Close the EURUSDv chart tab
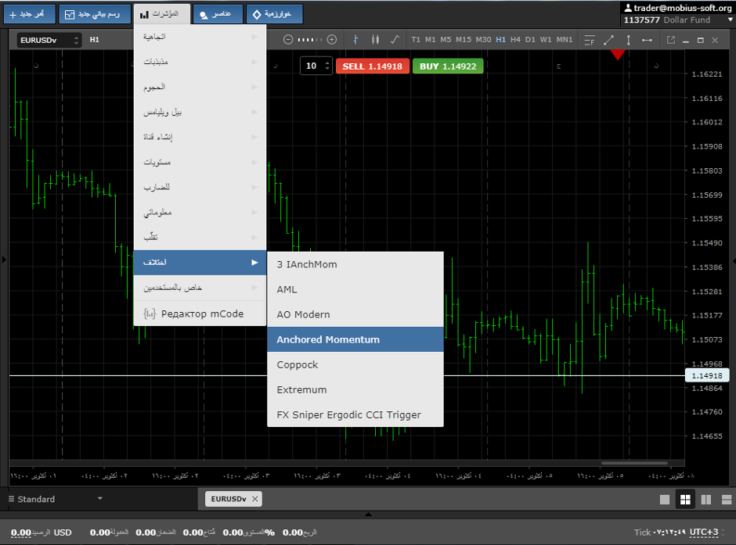736x545 pixels. 255,499
